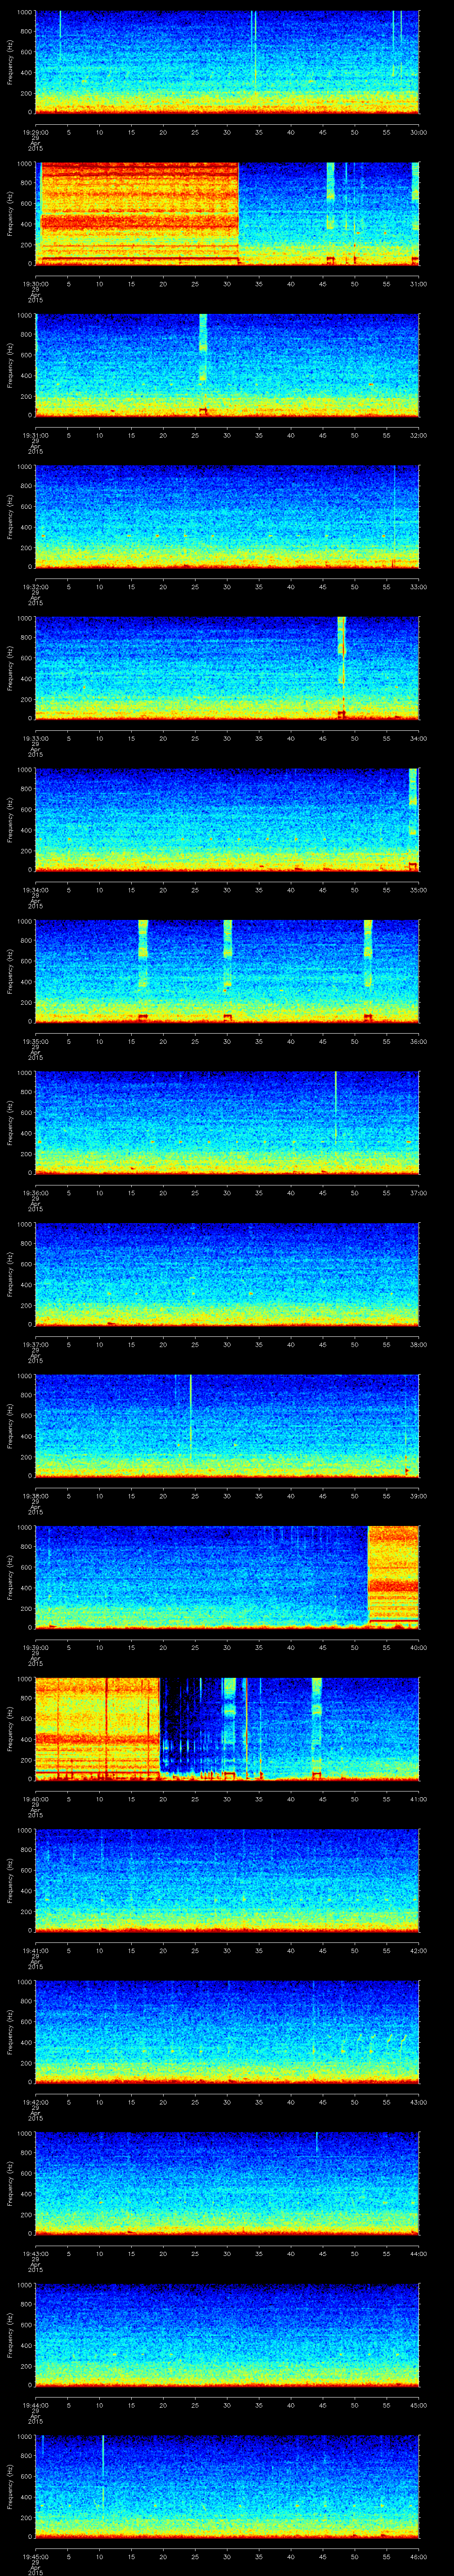Click the 34:00 end time label
The width and height of the screenshot is (454, 2576).
point(418,738)
